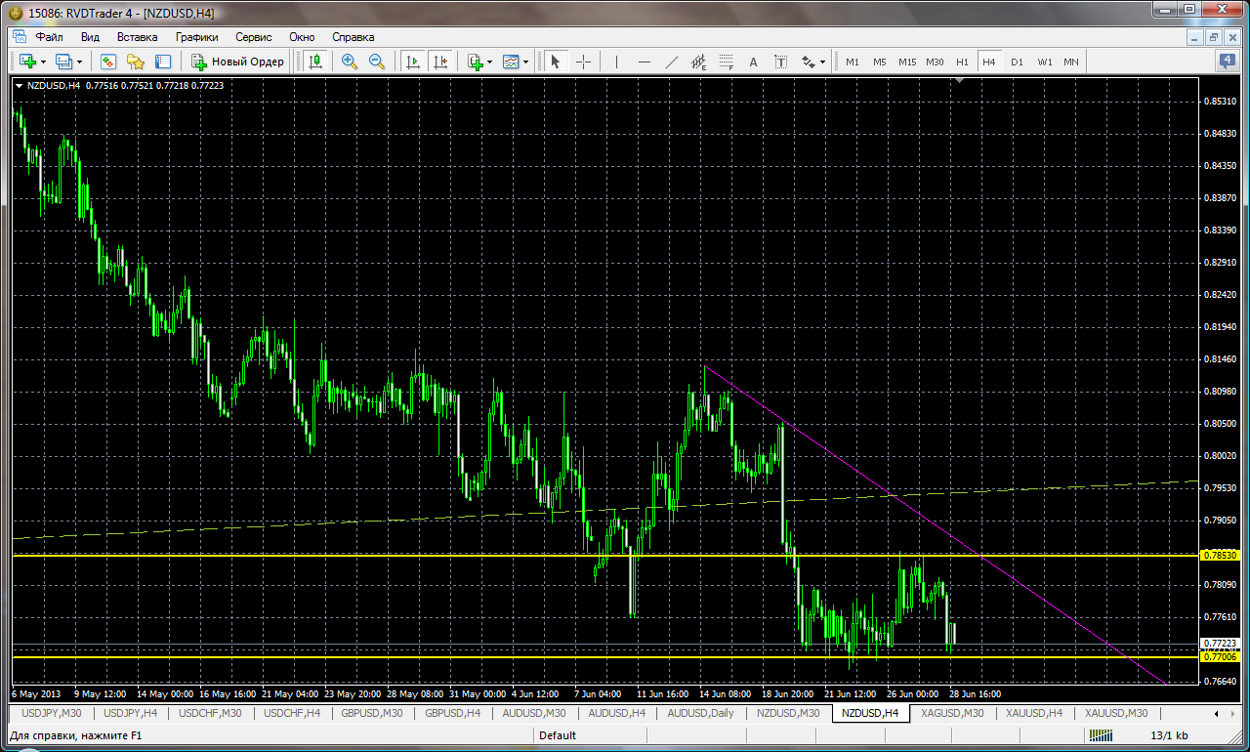Switch to W1 timeframe
Image resolution: width=1250 pixels, height=752 pixels.
pos(1044,62)
